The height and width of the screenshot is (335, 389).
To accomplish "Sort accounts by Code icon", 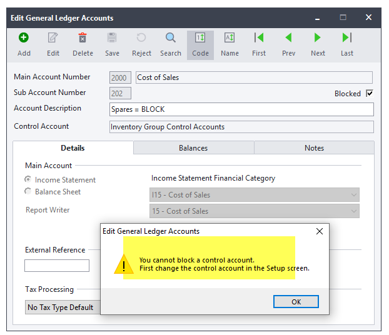I will tap(200, 39).
